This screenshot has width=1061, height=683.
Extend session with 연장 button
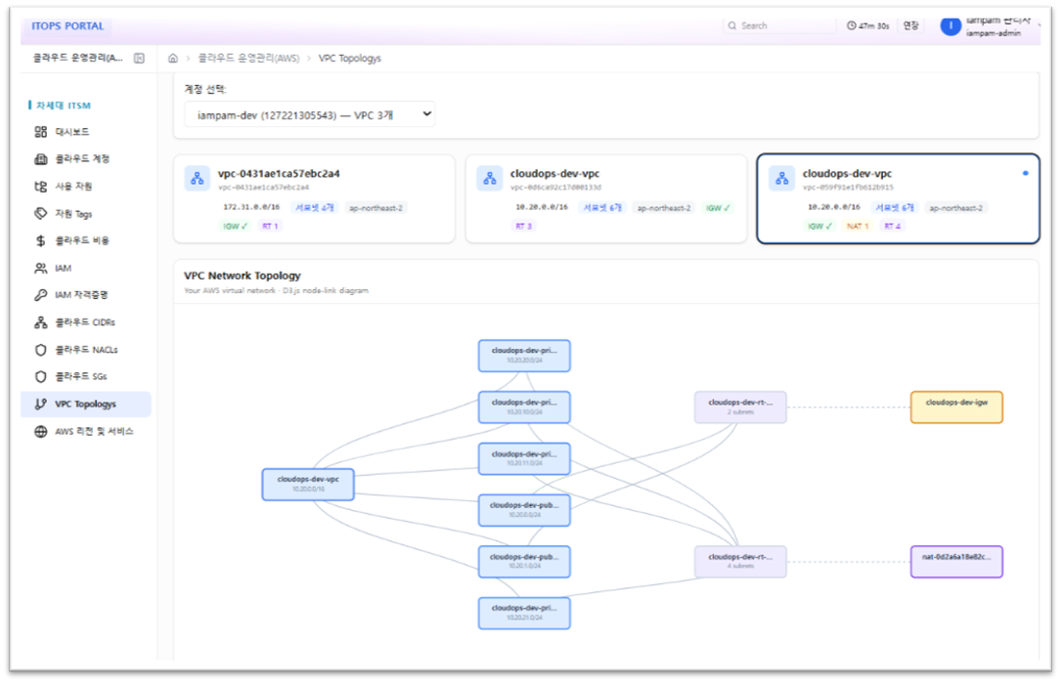coord(911,25)
